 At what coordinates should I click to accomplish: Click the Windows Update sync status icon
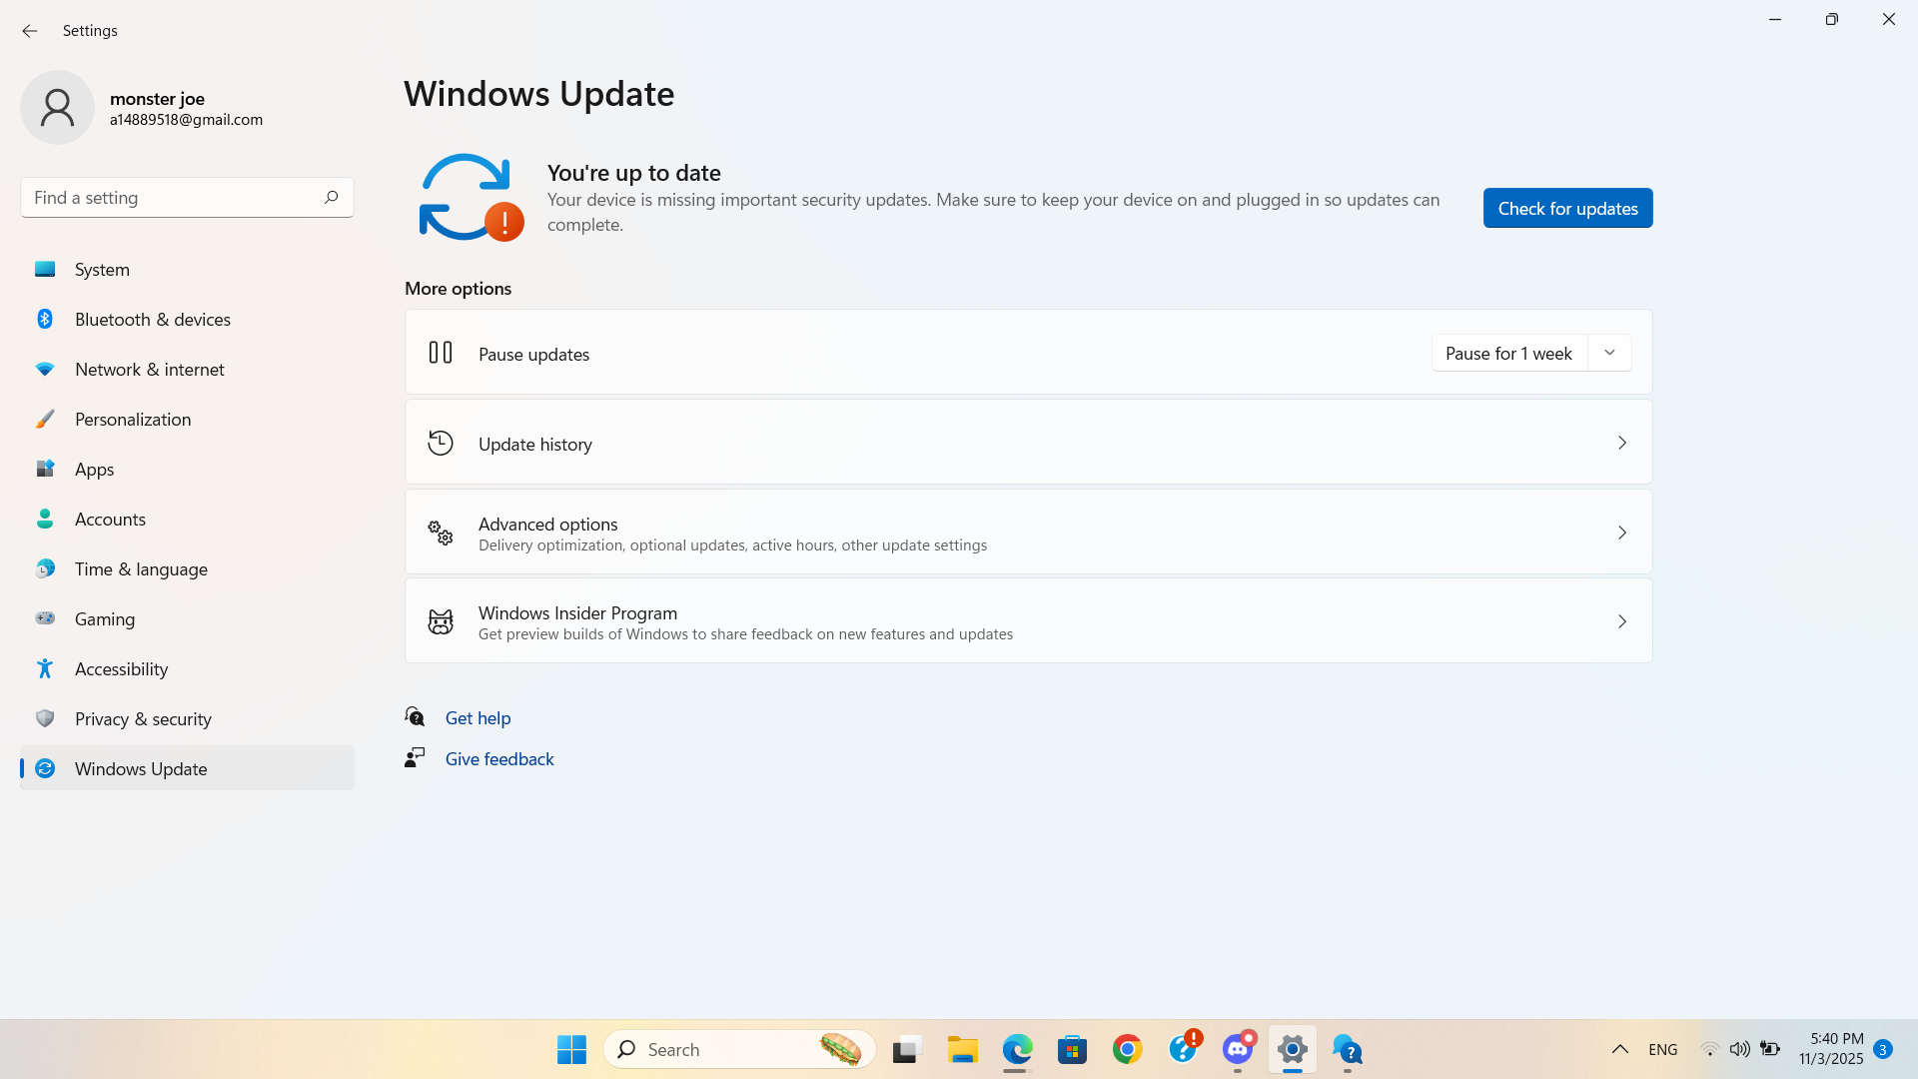click(x=467, y=197)
